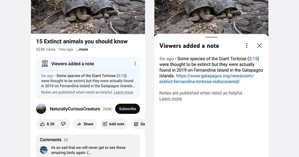Close the expanded Viewers added a note panel
299x157 pixels.
(x=259, y=46)
